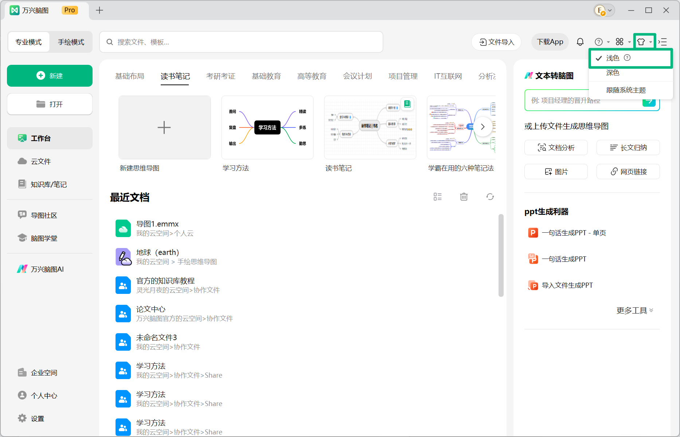Go to 导图社区
Screen dimensions: 680x437
pos(50,215)
